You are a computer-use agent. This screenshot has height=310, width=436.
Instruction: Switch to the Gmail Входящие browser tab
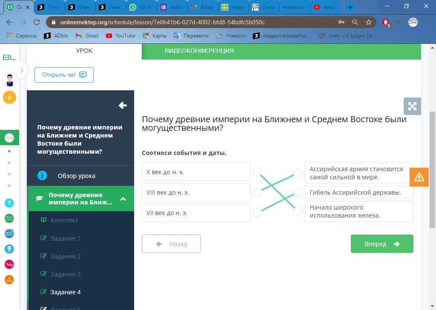203,7
